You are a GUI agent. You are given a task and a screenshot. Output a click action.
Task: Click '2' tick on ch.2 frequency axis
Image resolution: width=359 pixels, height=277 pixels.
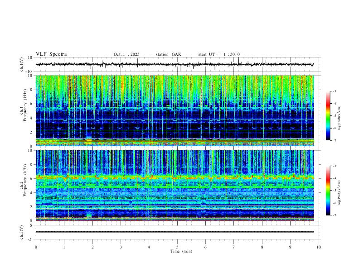coord(32,207)
